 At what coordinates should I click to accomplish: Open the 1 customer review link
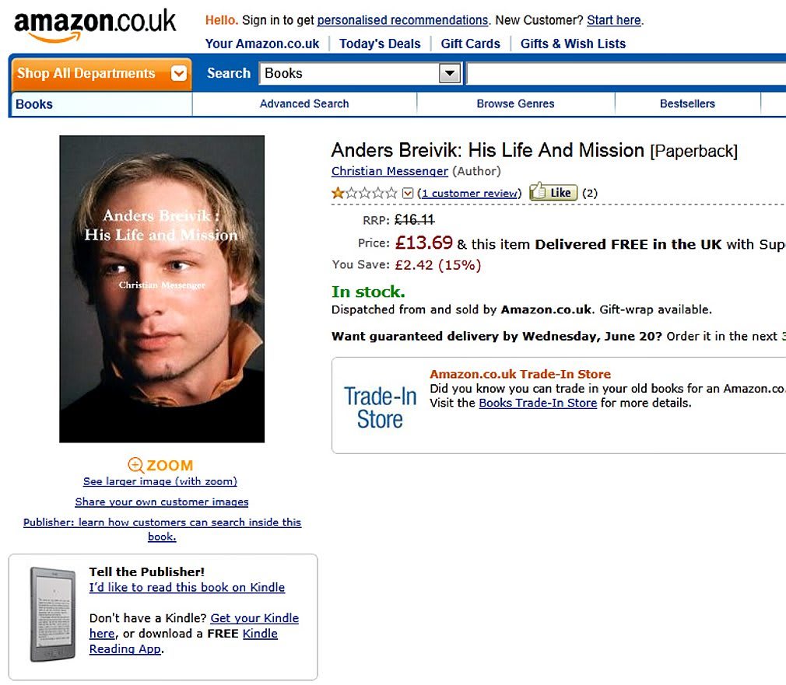tap(471, 193)
